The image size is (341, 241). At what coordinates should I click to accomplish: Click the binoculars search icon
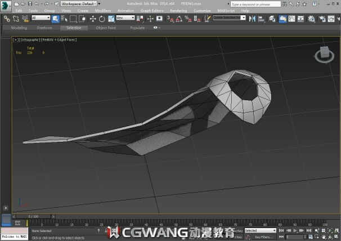click(x=285, y=4)
